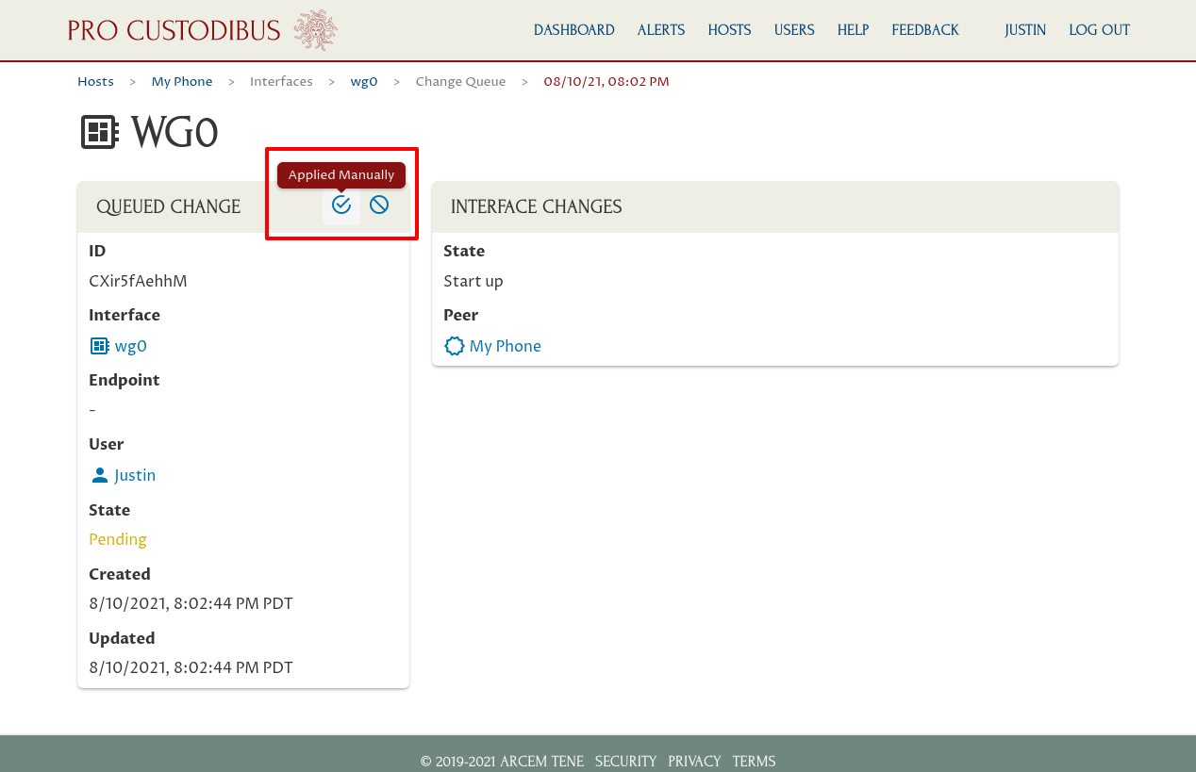Click the Arcem Tene copyright text
1196x772 pixels.
(x=502, y=761)
